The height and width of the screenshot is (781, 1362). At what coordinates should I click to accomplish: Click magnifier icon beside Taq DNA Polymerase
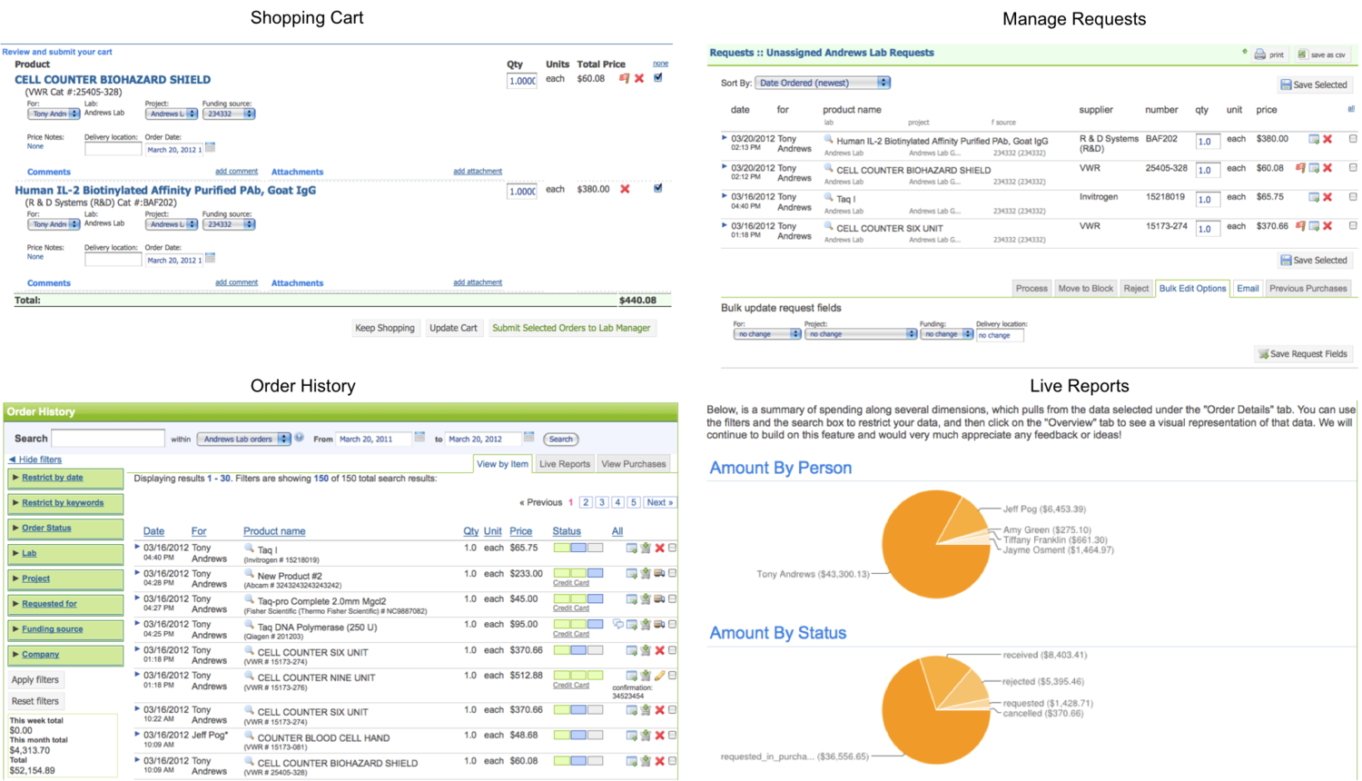(249, 625)
